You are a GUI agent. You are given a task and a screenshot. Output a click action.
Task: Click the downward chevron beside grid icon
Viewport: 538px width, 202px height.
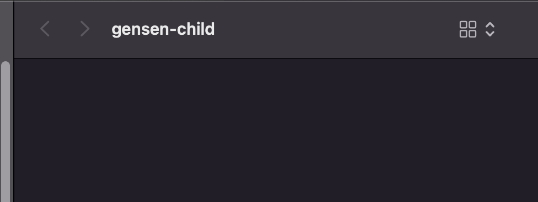click(490, 34)
